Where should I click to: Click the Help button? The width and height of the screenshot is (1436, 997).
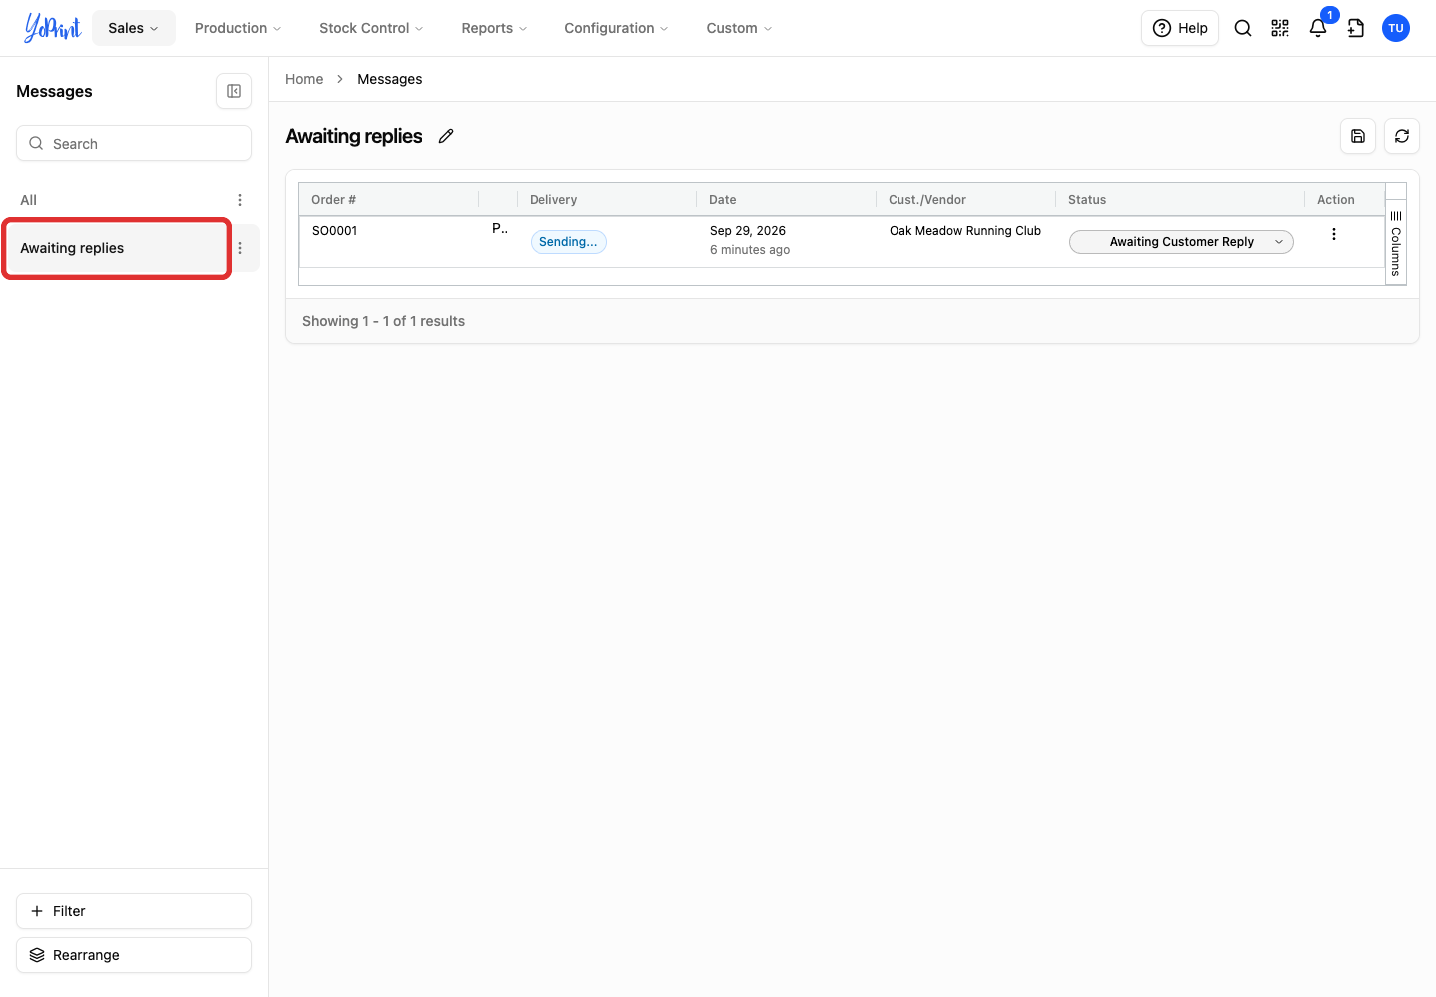pos(1180,28)
